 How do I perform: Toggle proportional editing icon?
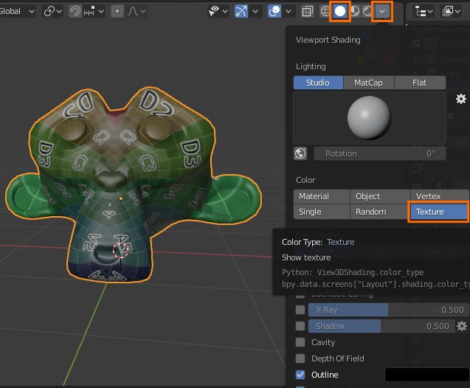pyautogui.click(x=117, y=11)
